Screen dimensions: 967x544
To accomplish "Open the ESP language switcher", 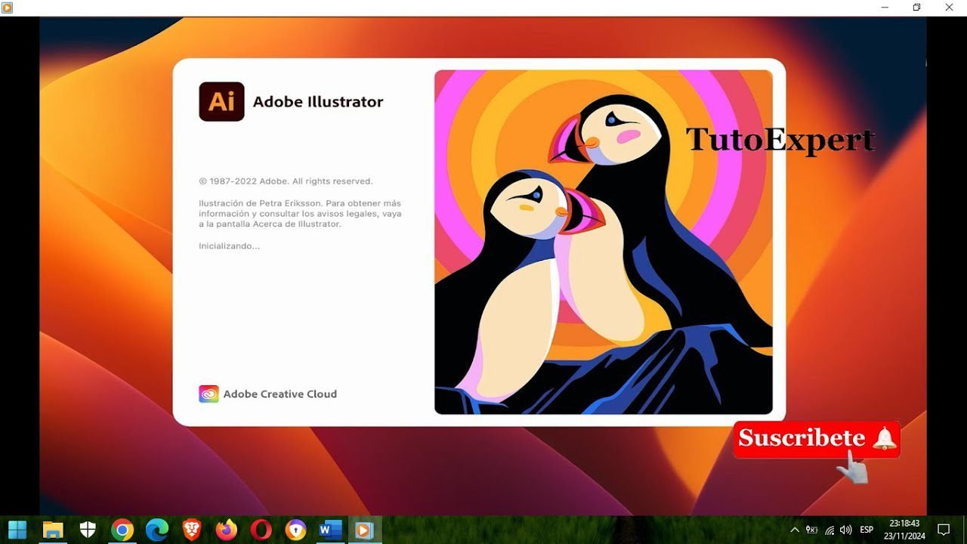I will pyautogui.click(x=867, y=530).
